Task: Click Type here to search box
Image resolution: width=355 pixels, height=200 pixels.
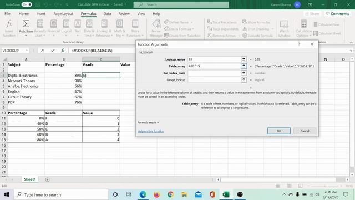Action: tap(61, 194)
